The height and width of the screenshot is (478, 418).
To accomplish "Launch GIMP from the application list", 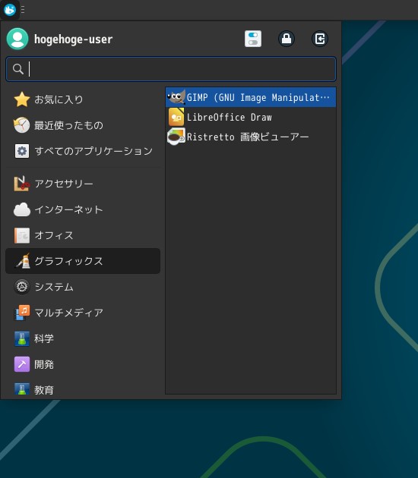I will (x=251, y=97).
